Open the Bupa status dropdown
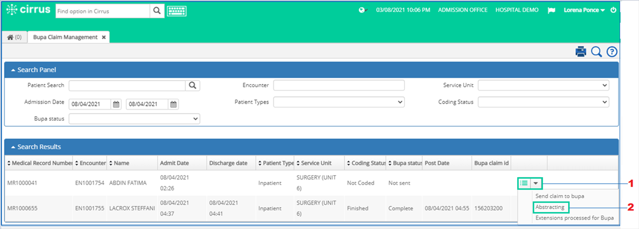The image size is (639, 229). pos(134,119)
